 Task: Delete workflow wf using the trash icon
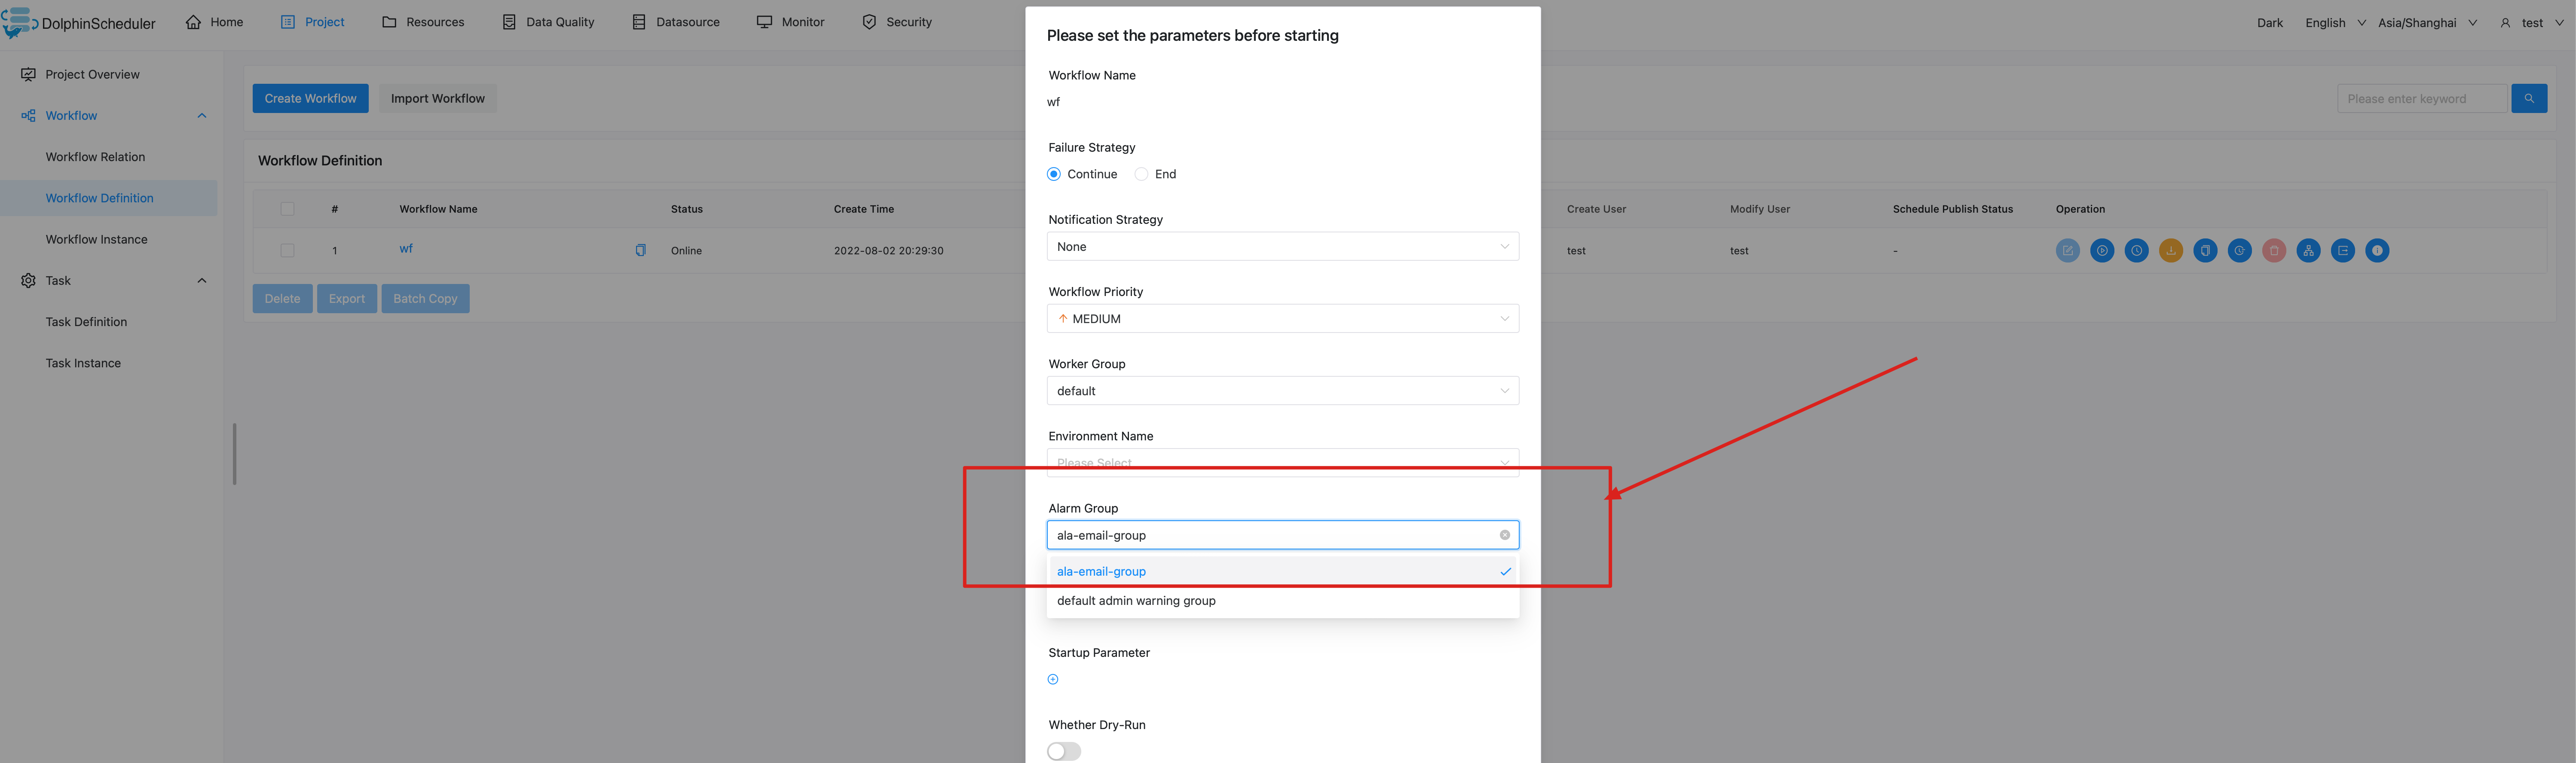click(x=2273, y=250)
